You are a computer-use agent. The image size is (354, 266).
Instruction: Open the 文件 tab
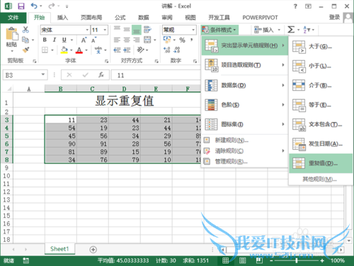pyautogui.click(x=13, y=18)
